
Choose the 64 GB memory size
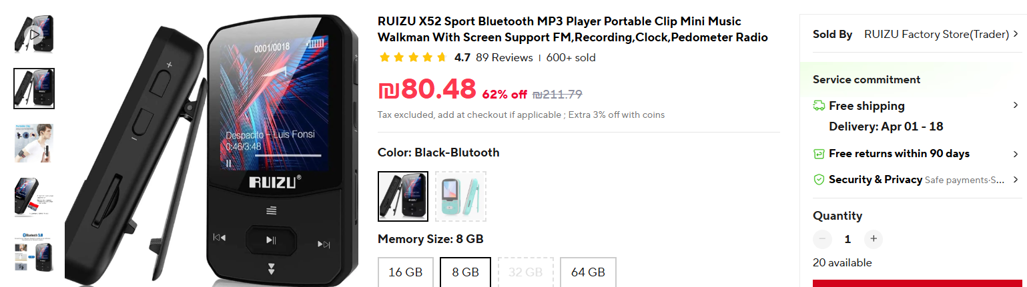588,272
